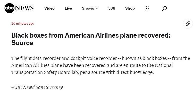Open the Shop link

tap(130, 8)
